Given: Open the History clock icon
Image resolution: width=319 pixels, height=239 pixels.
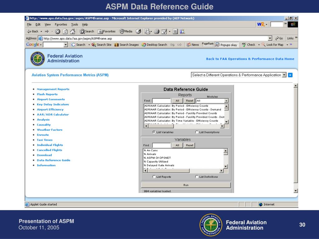Looking at the screenshot, I should tap(138, 31).
